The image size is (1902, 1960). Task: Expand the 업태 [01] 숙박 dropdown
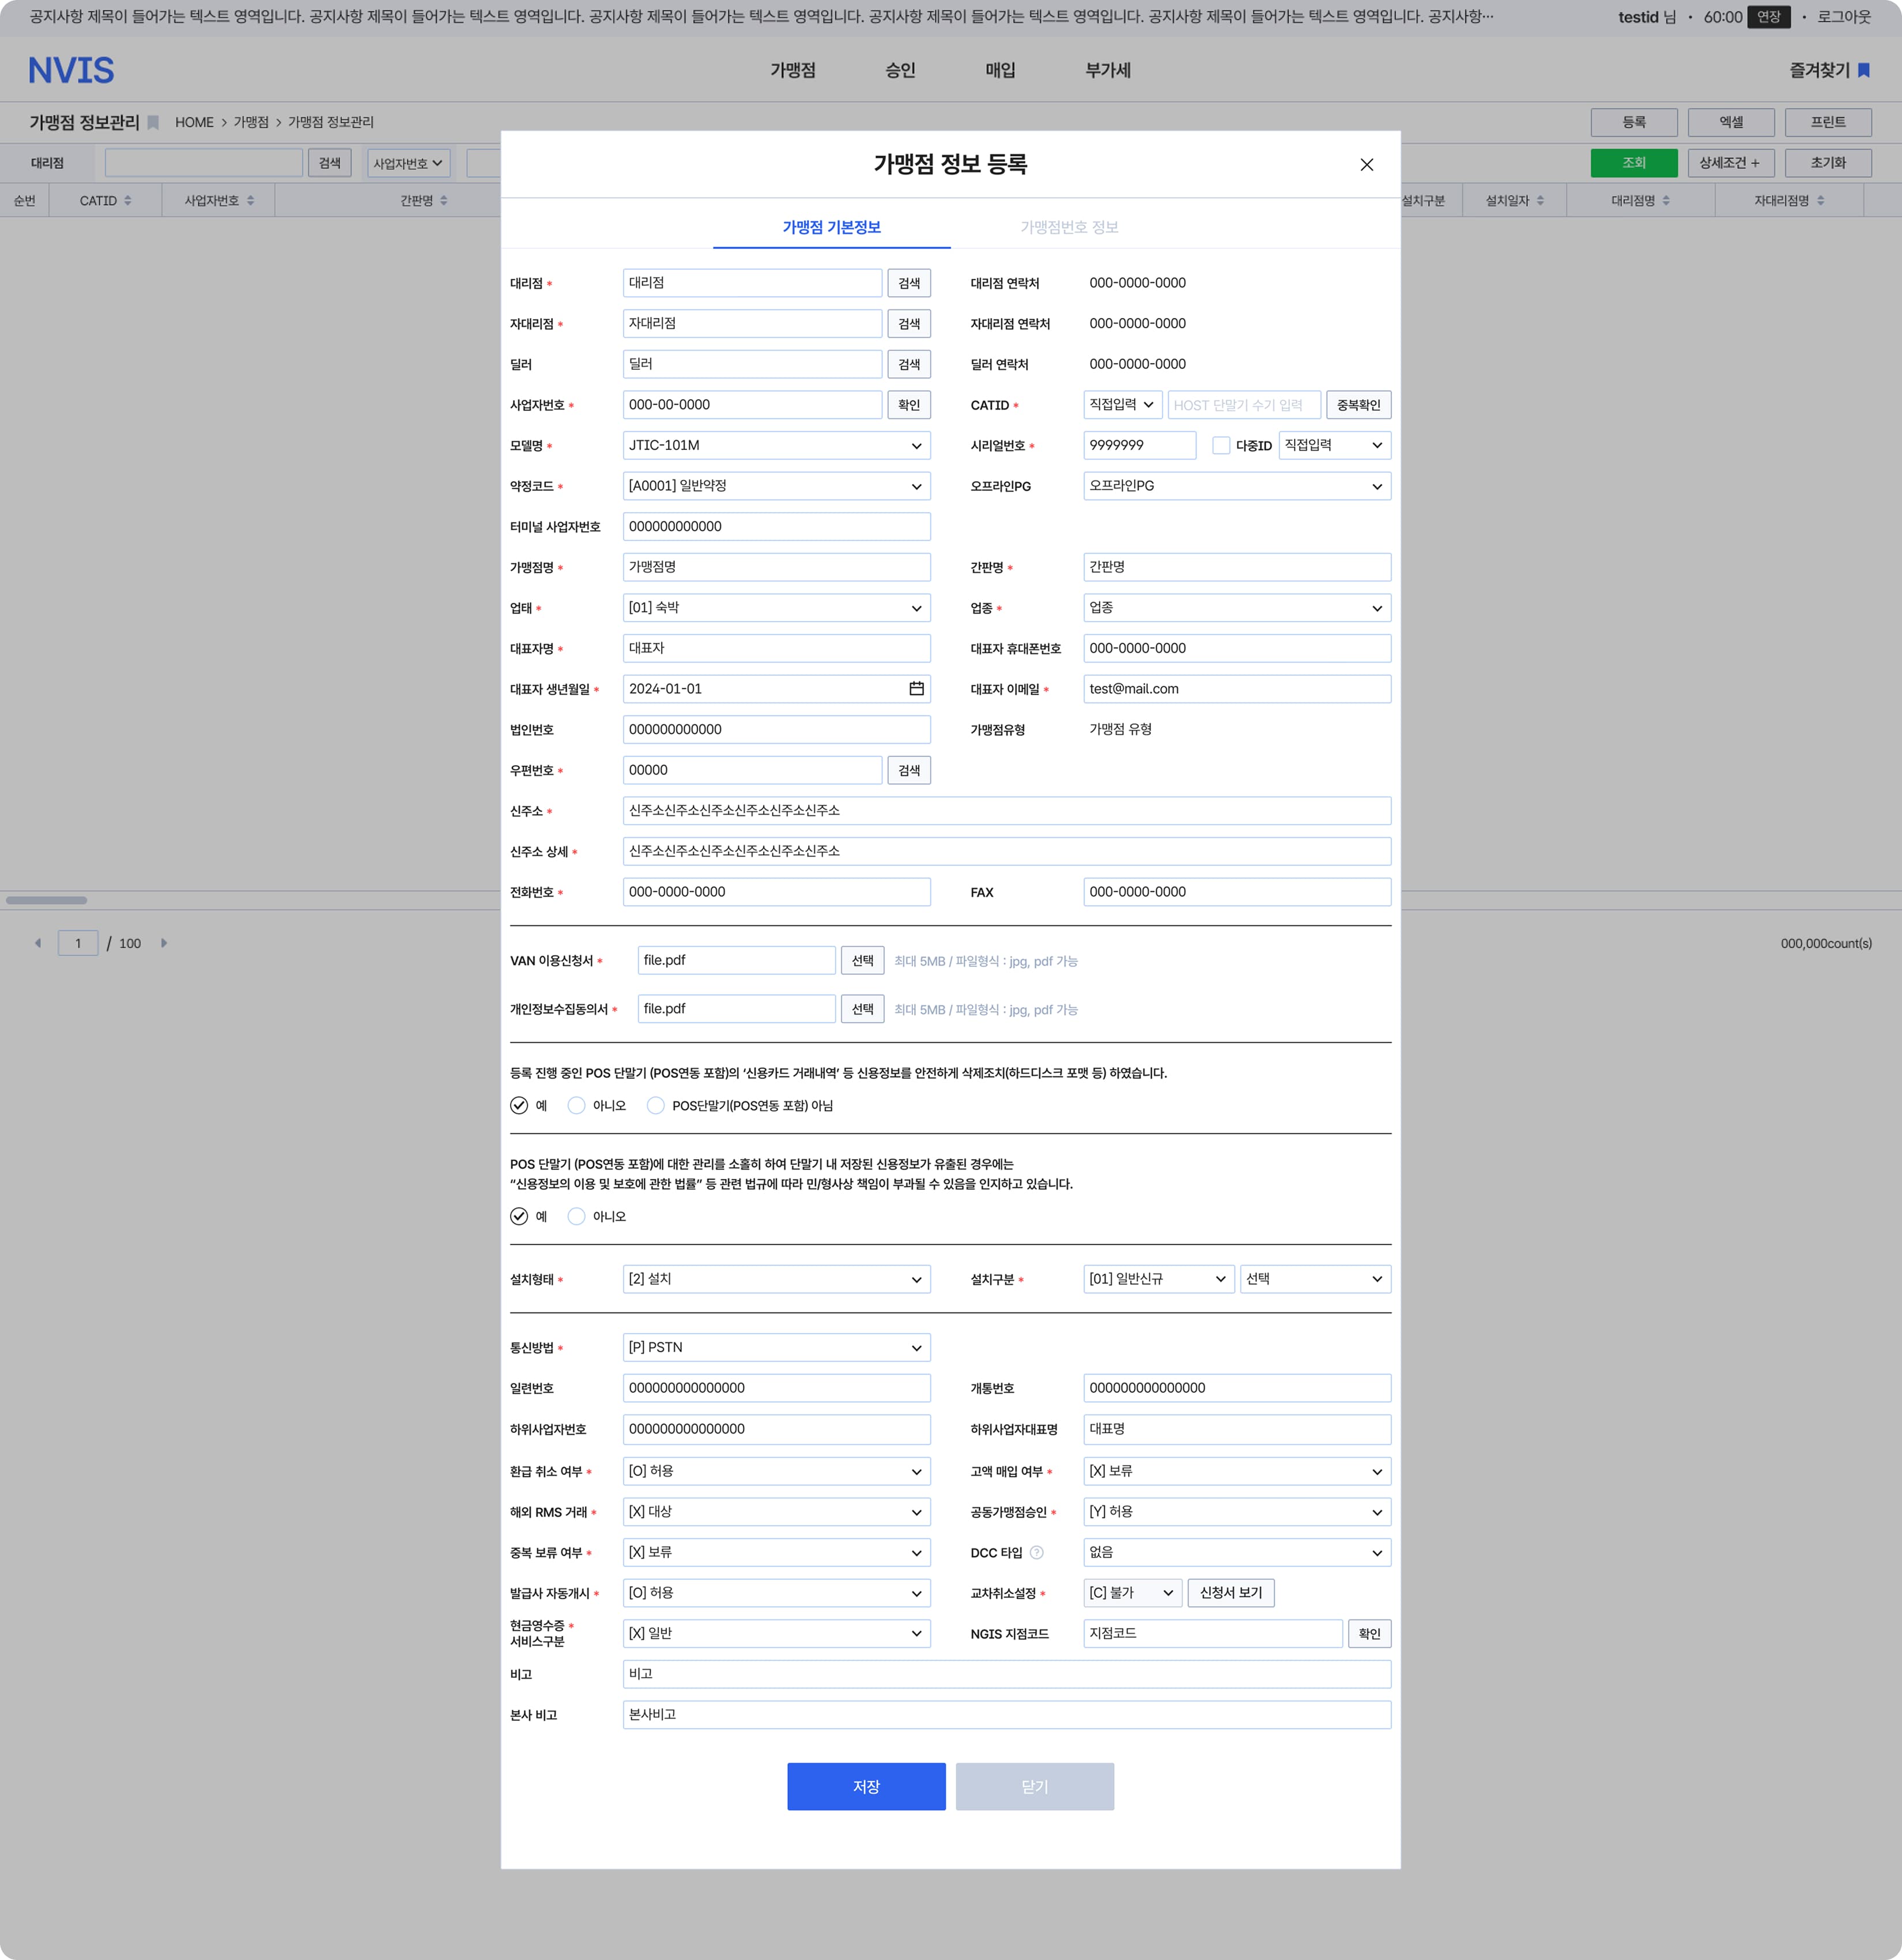point(776,608)
